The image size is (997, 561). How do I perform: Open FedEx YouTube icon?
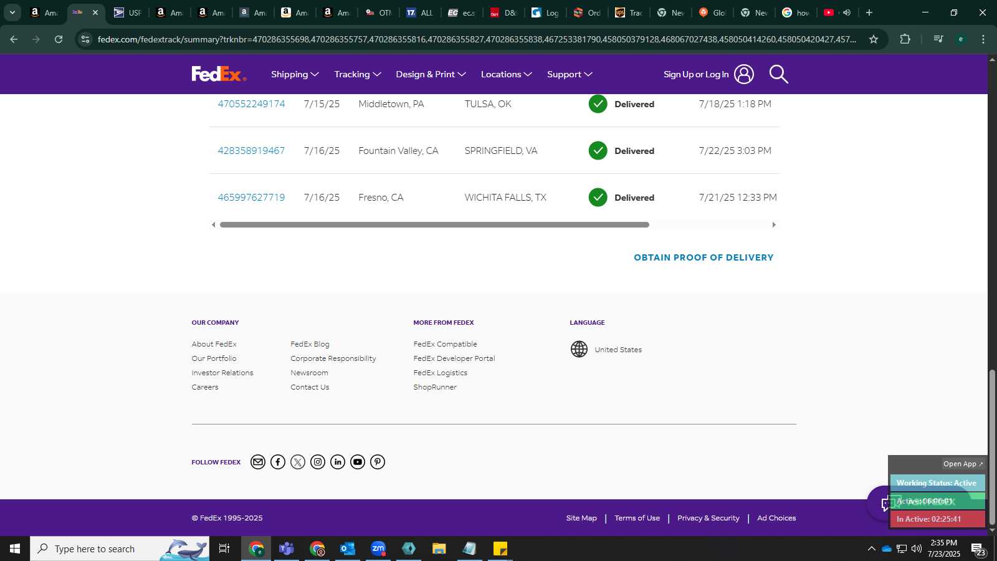[358, 462]
